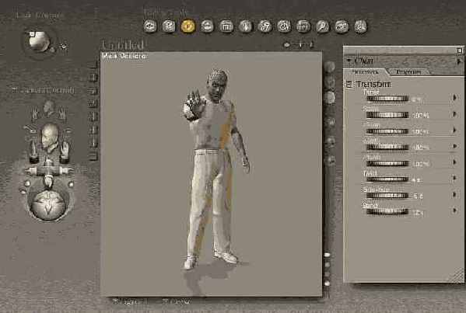Select the Grouping editing tool
This screenshot has height=313, width=466.
pos(303,26)
